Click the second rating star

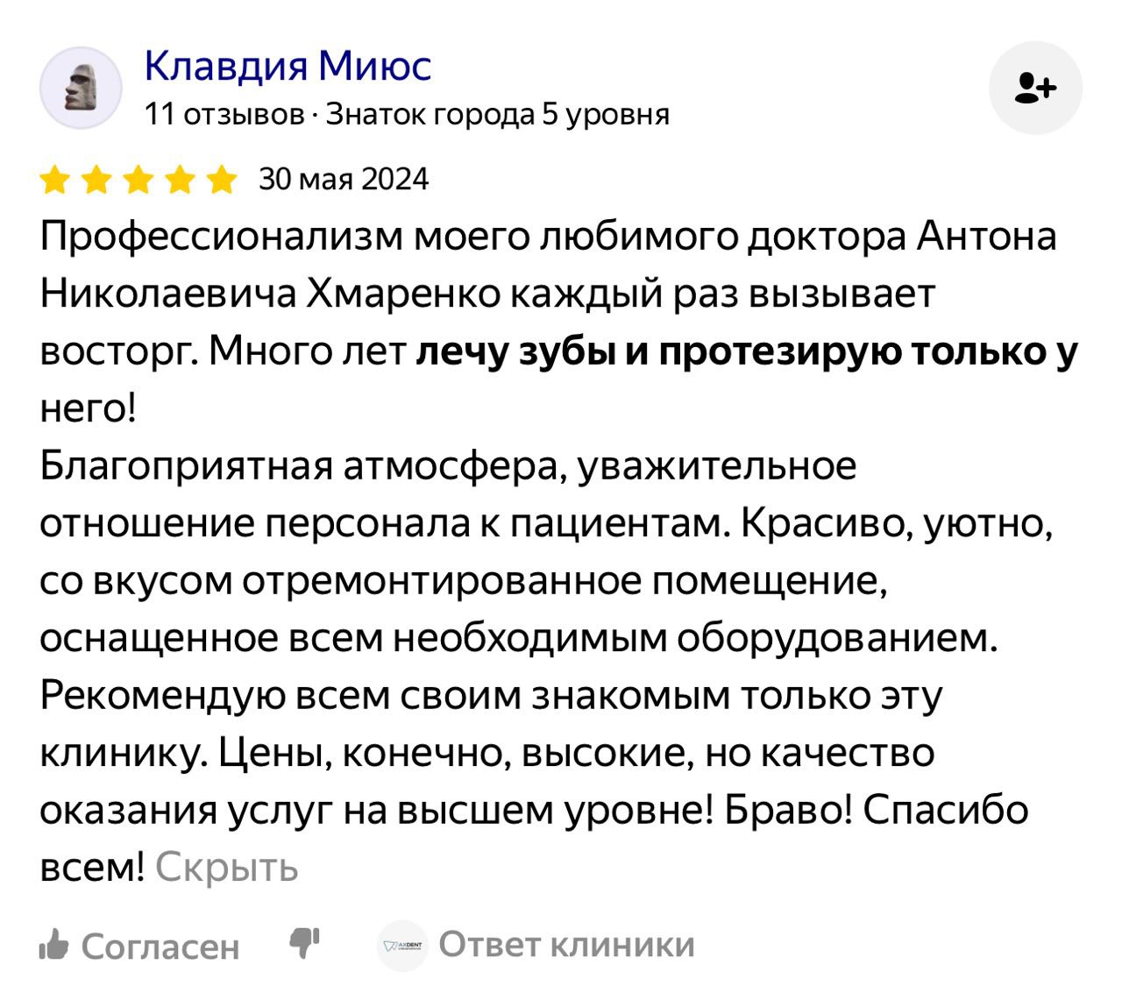(x=97, y=181)
